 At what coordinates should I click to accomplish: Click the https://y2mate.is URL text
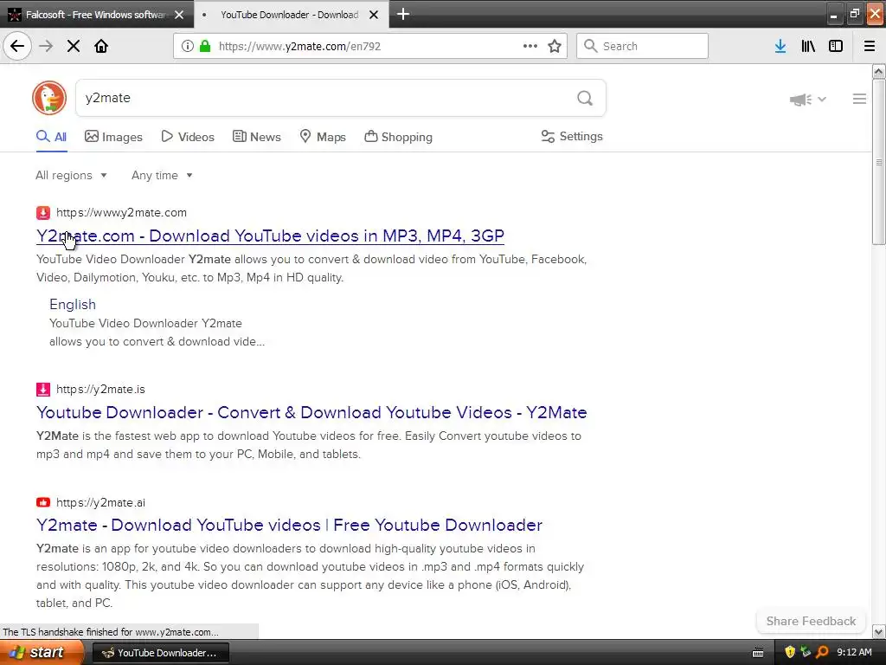tap(100, 389)
